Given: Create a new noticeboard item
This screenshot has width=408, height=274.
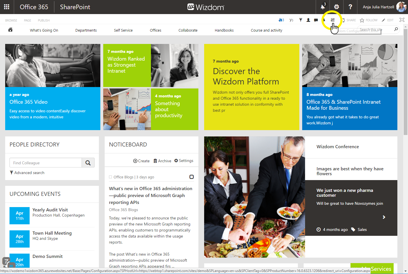Looking at the screenshot, I should point(141,161).
